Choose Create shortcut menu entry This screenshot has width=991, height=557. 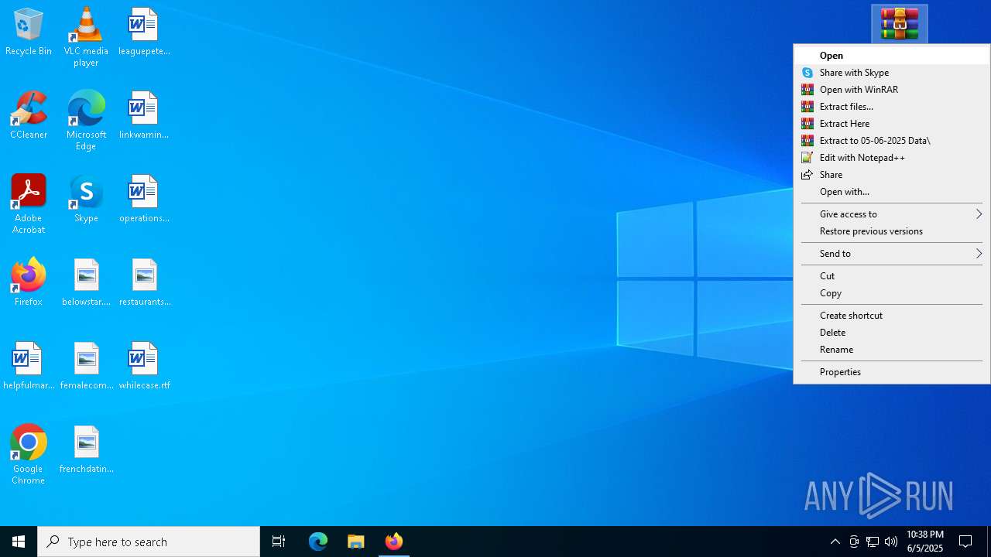[892, 316]
